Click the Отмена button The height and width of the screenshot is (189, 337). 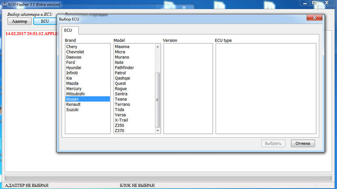(x=303, y=144)
